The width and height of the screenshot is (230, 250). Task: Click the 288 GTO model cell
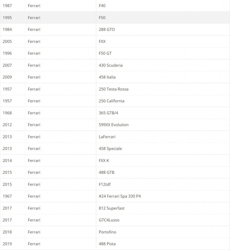coord(107,30)
